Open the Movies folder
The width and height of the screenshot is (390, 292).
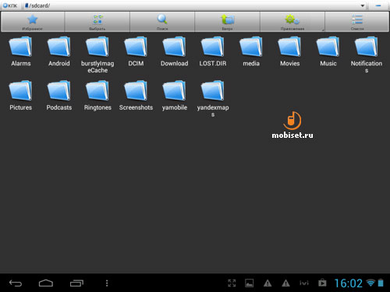click(x=289, y=51)
